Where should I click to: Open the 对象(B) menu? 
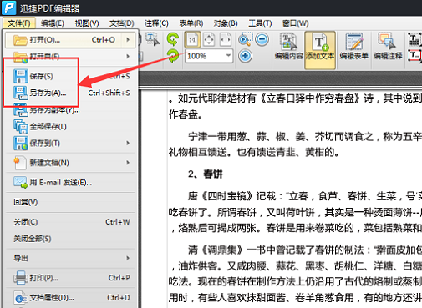click(226, 23)
